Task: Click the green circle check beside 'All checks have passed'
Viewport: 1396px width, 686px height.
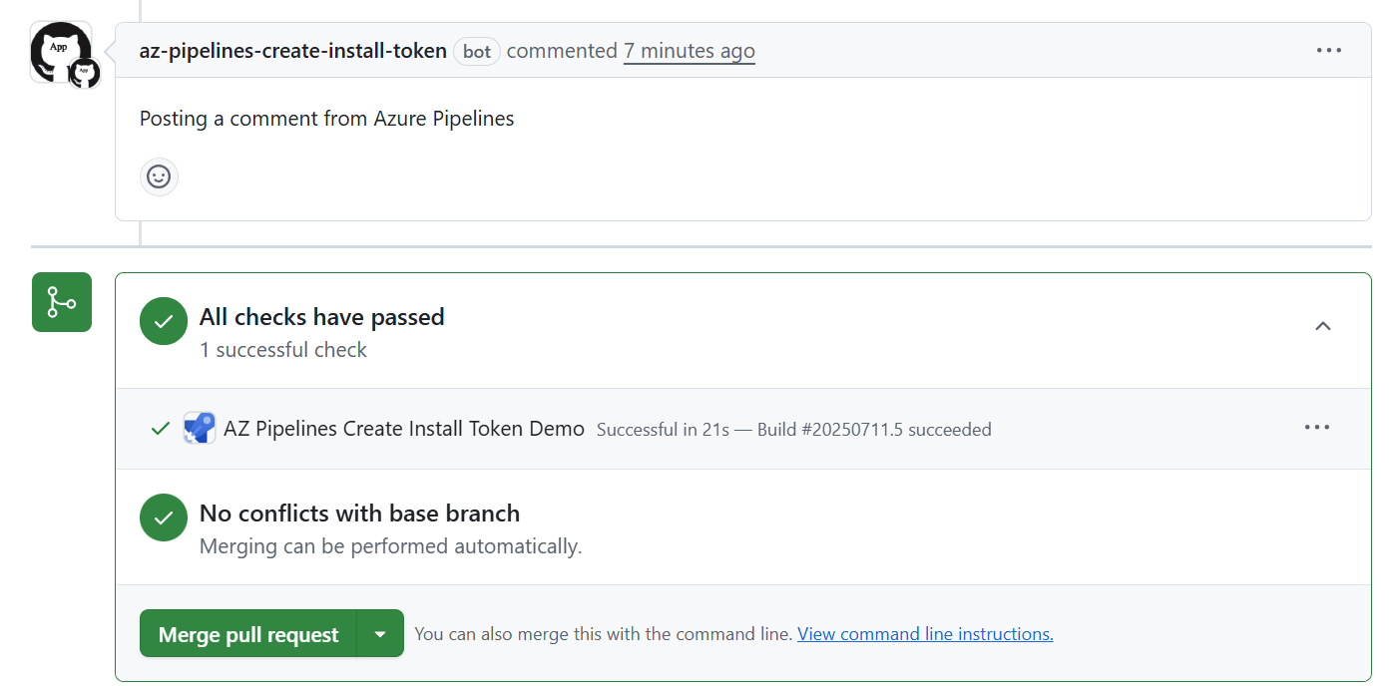Action: tap(163, 321)
